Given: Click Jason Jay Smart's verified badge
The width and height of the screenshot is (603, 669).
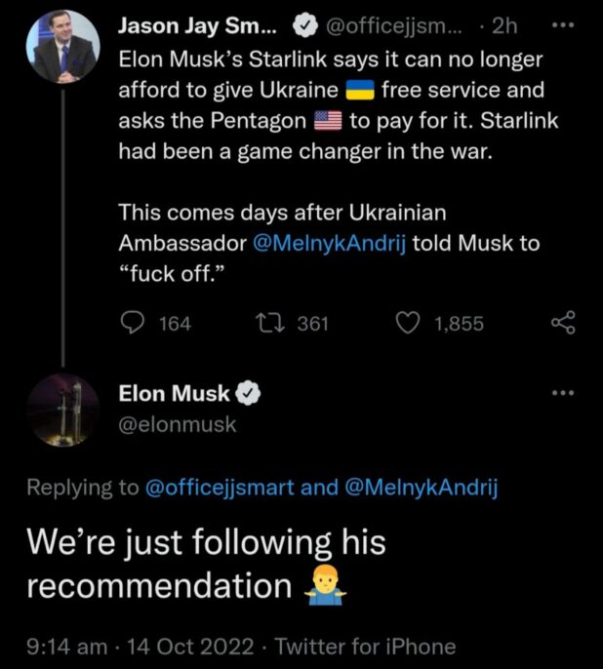Looking at the screenshot, I should click(x=297, y=28).
